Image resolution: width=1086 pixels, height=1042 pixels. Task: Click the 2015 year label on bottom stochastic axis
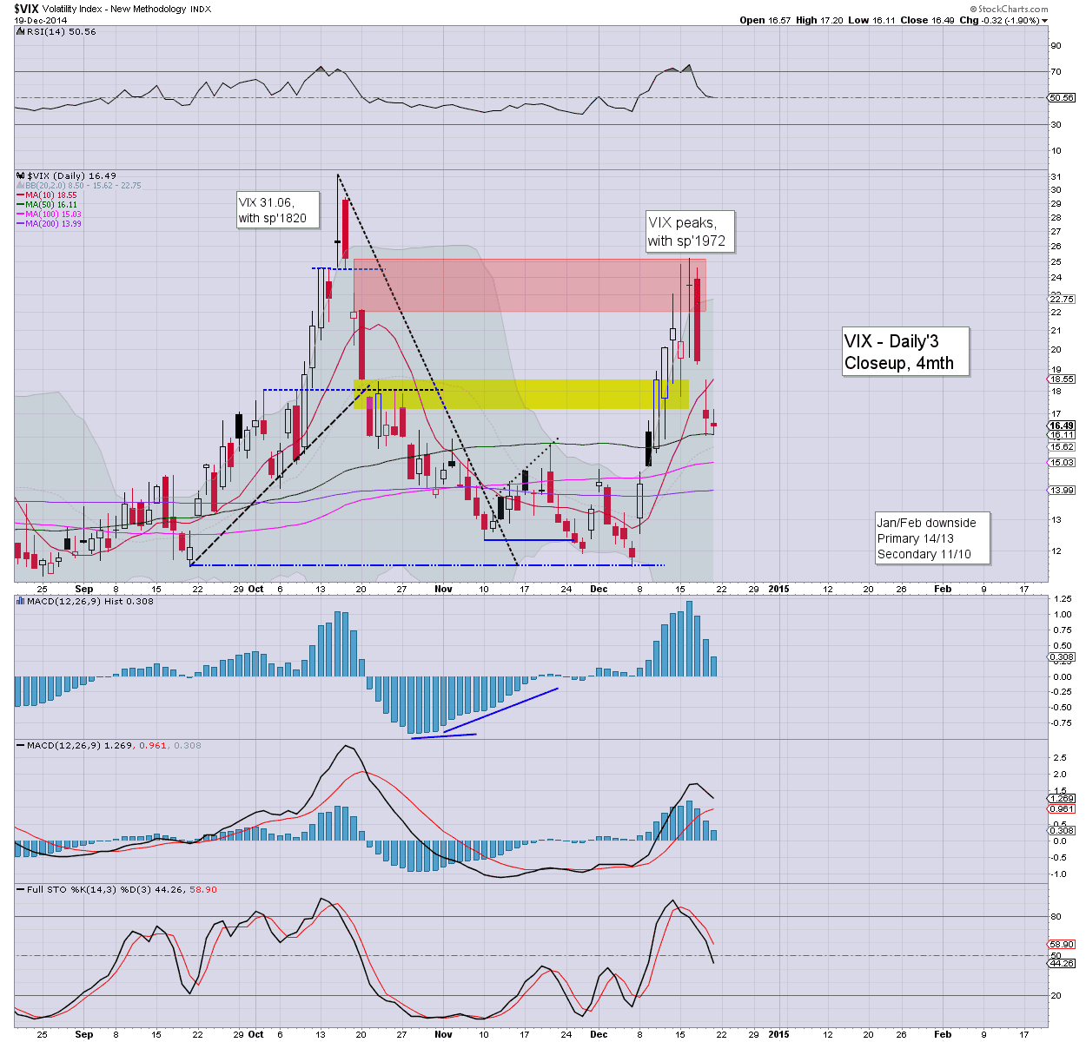pyautogui.click(x=778, y=1034)
